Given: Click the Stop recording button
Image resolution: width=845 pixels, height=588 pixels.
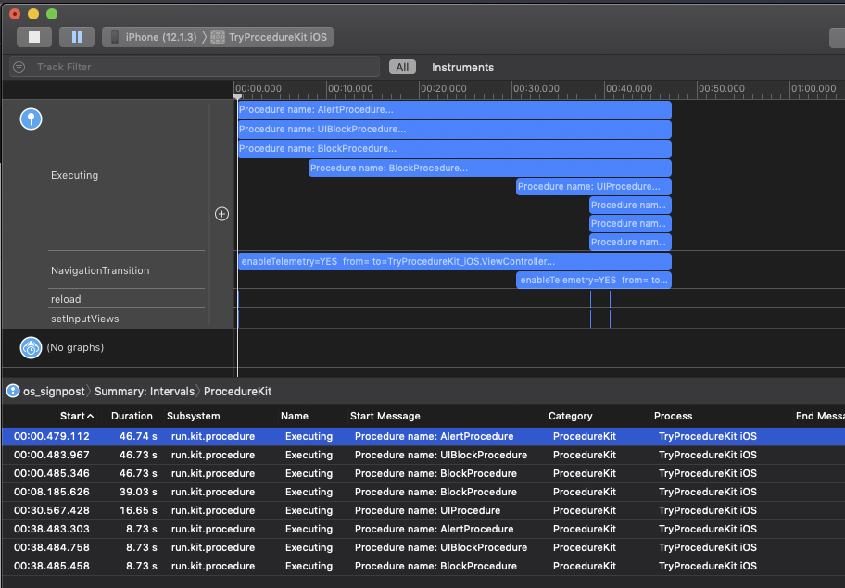Looking at the screenshot, I should 34,37.
